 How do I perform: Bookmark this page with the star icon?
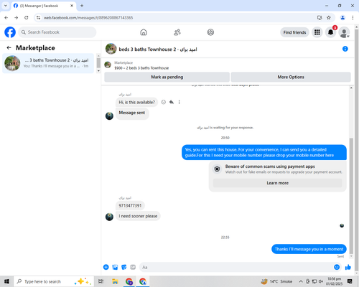[329, 18]
